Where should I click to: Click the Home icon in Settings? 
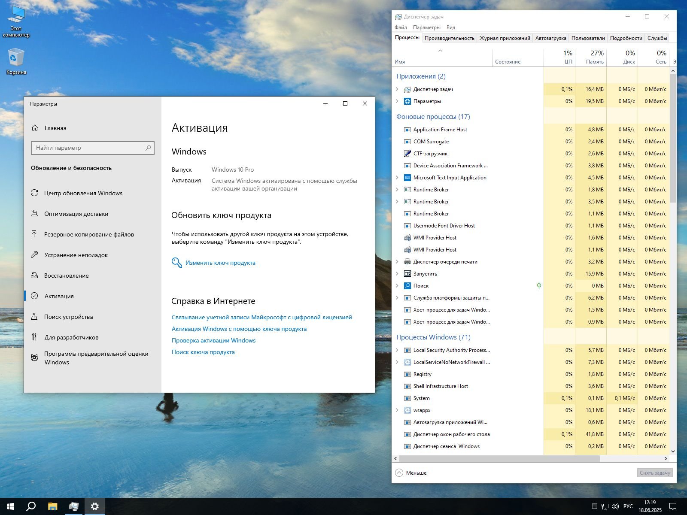click(35, 128)
